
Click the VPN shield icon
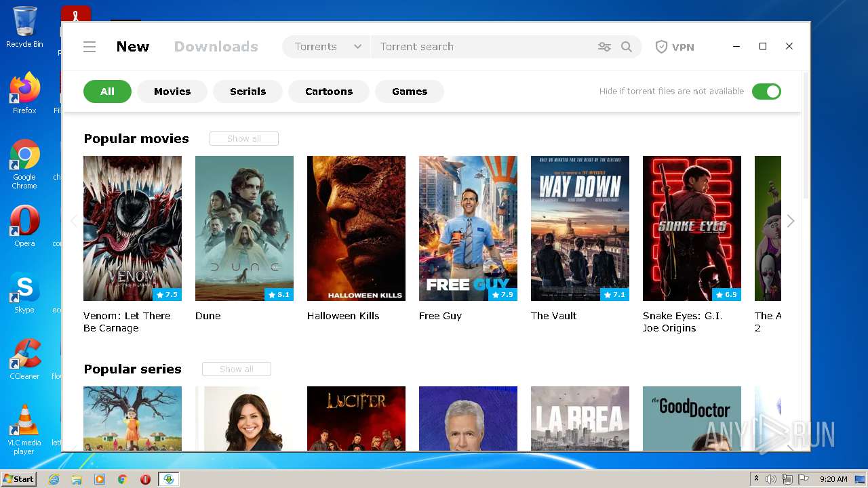661,47
